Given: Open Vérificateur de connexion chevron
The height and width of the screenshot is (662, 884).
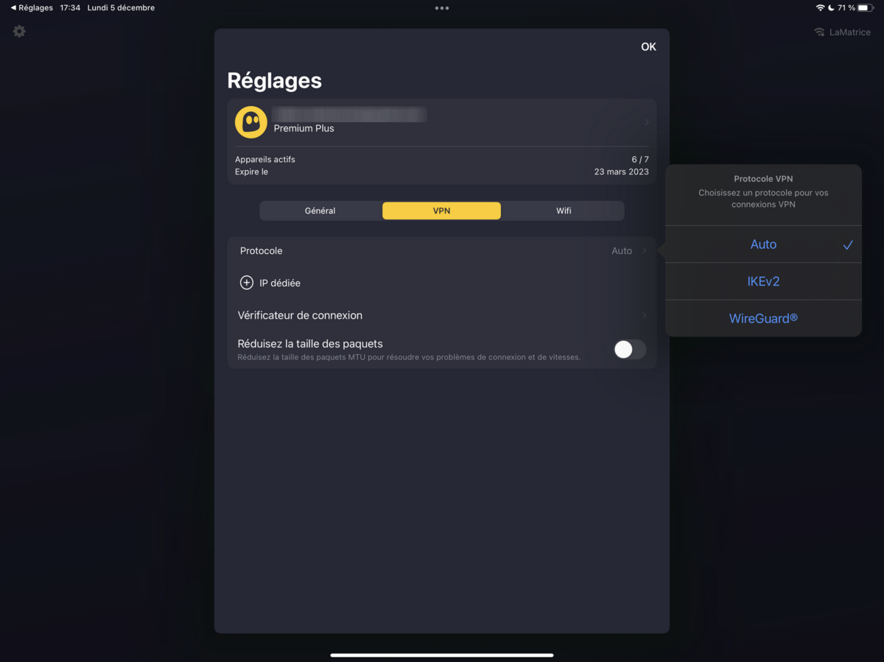Looking at the screenshot, I should pyautogui.click(x=645, y=315).
